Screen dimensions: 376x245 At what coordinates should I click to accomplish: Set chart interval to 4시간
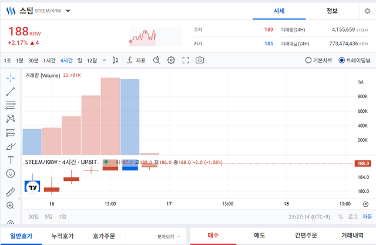click(x=66, y=61)
